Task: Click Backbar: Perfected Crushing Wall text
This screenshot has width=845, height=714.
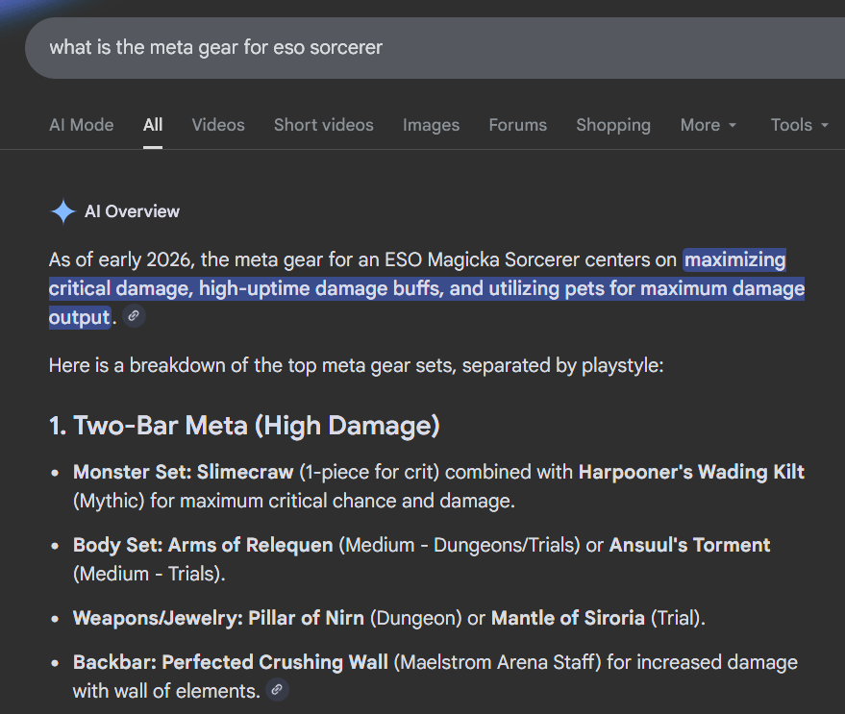Action: pyautogui.click(x=231, y=662)
